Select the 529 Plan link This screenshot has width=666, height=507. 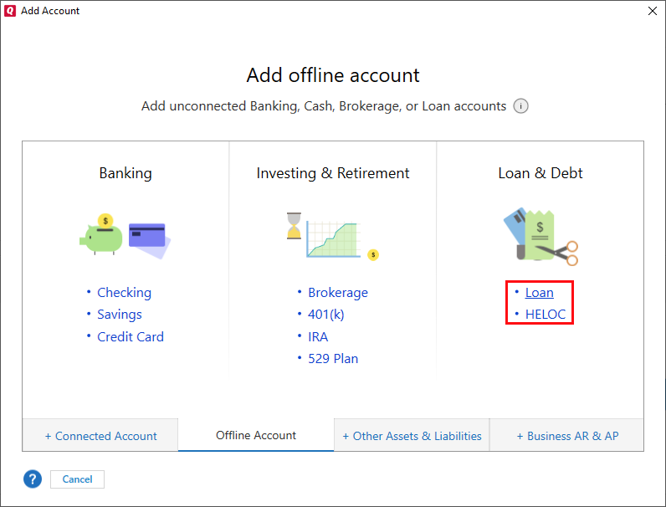click(332, 359)
